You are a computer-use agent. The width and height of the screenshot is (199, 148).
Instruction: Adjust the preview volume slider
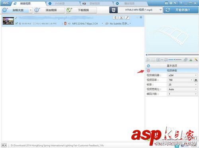click(x=175, y=60)
